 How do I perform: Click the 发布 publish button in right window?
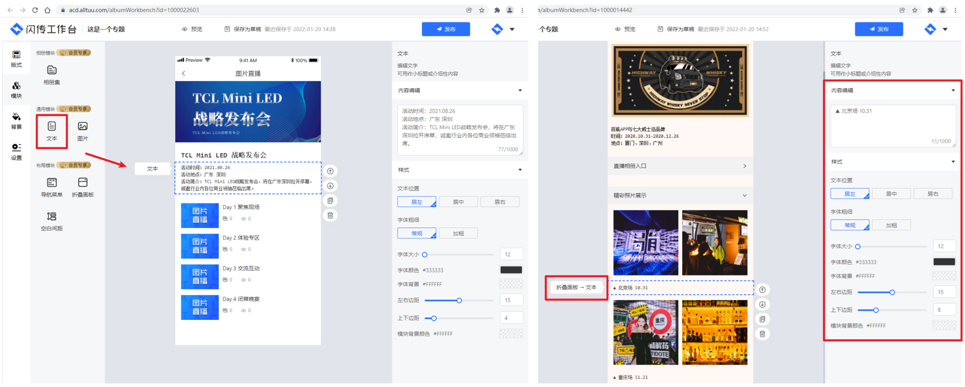(879, 29)
